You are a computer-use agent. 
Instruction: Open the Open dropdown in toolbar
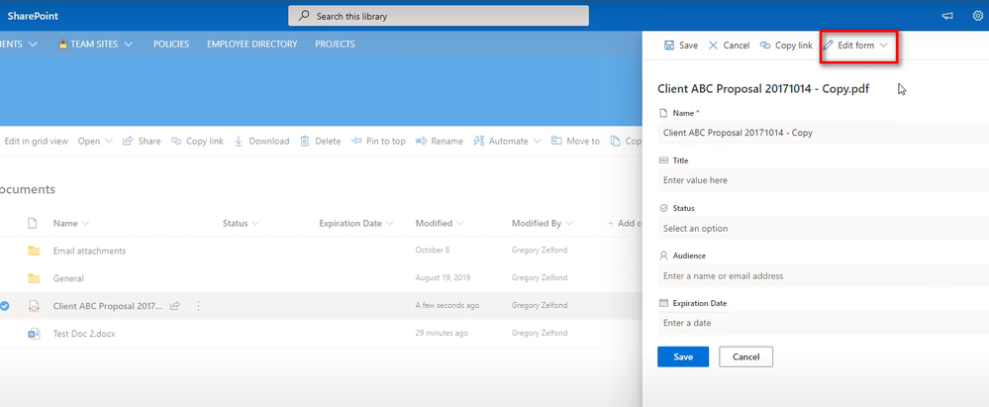point(95,142)
